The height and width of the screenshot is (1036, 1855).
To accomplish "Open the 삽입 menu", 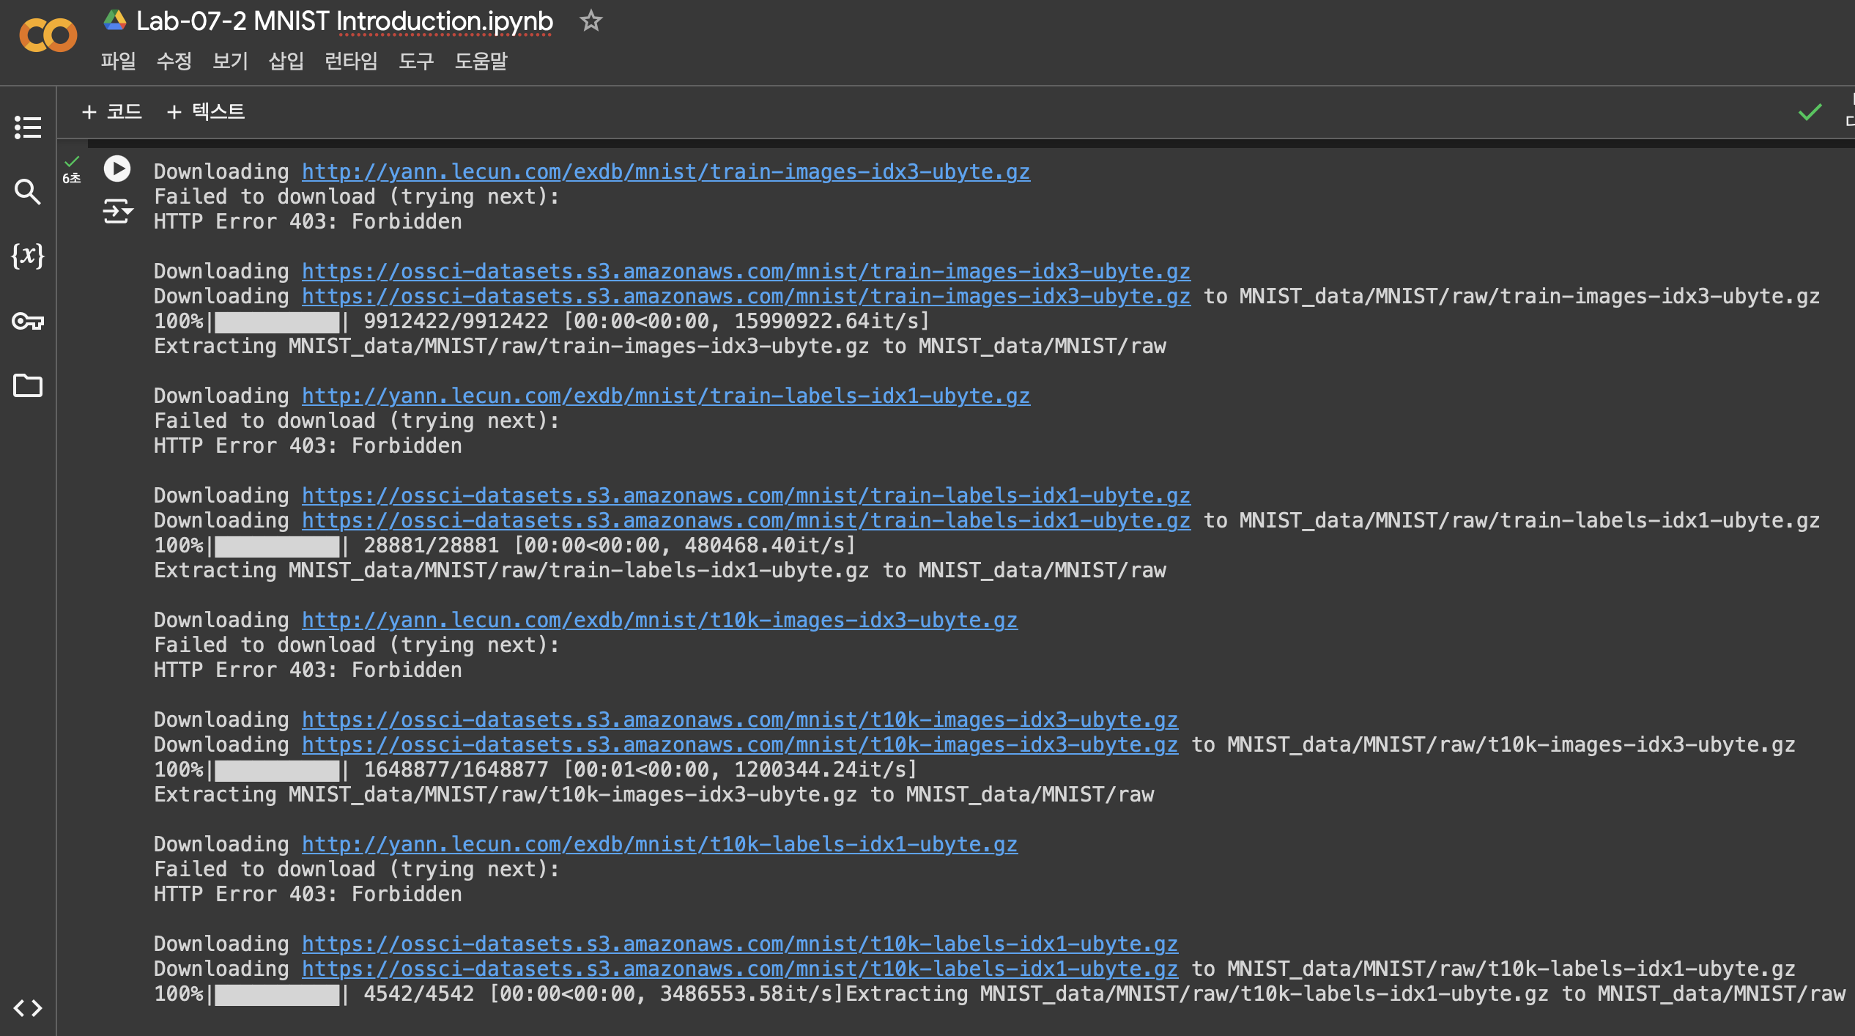I will pos(286,62).
